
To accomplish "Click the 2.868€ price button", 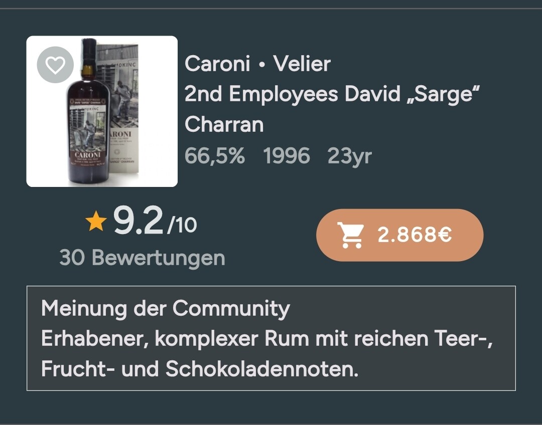I will [x=399, y=235].
